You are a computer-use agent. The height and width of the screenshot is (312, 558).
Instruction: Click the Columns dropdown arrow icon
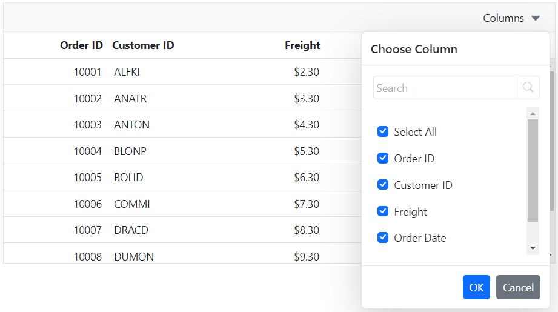click(x=536, y=18)
